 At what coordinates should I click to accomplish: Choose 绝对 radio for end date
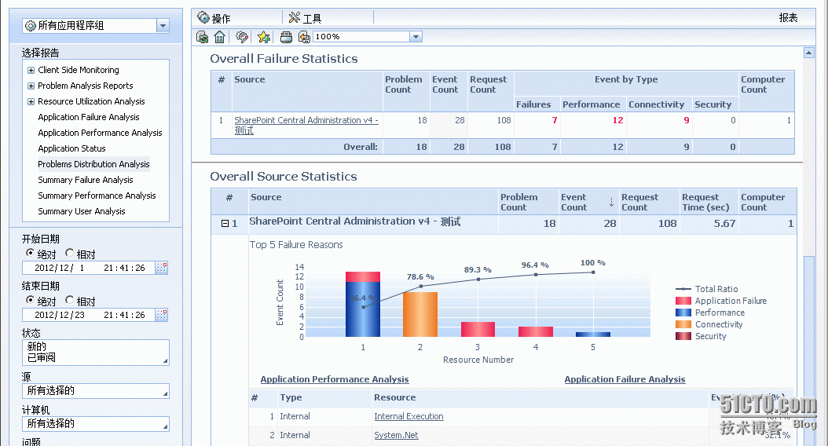pos(30,300)
